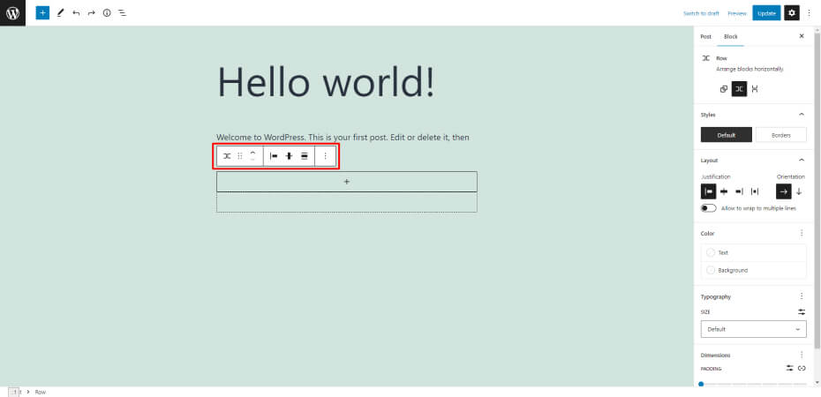Open the document Details info icon
Screen dimensions: 821x397
pos(107,13)
